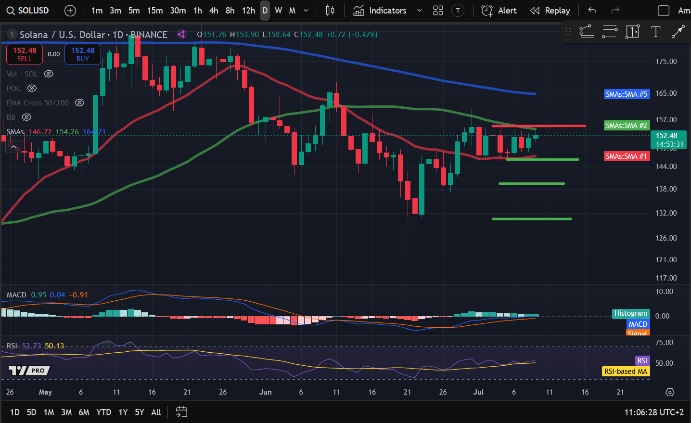Click the purple share icon beside BINANCE
This screenshot has height=423, width=691.
[x=181, y=34]
